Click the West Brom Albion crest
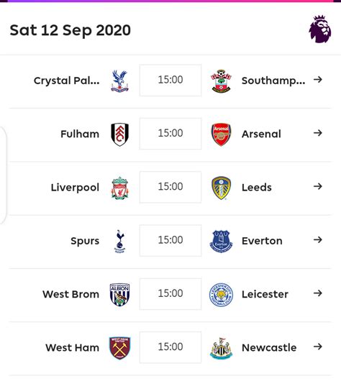Image resolution: width=341 pixels, height=381 pixels. click(119, 295)
